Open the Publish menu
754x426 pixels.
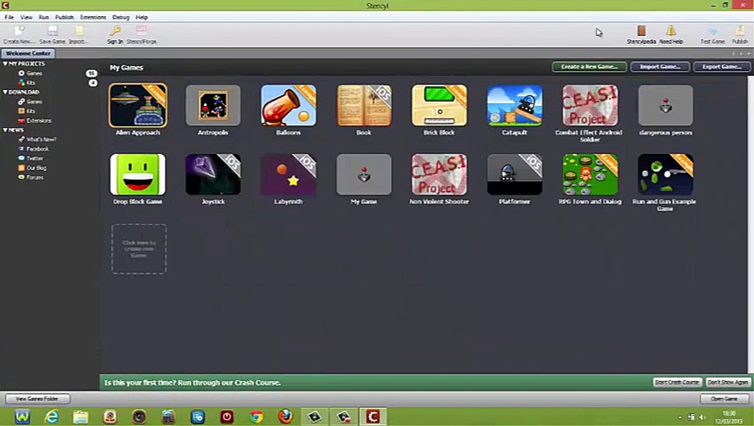pyautogui.click(x=64, y=17)
